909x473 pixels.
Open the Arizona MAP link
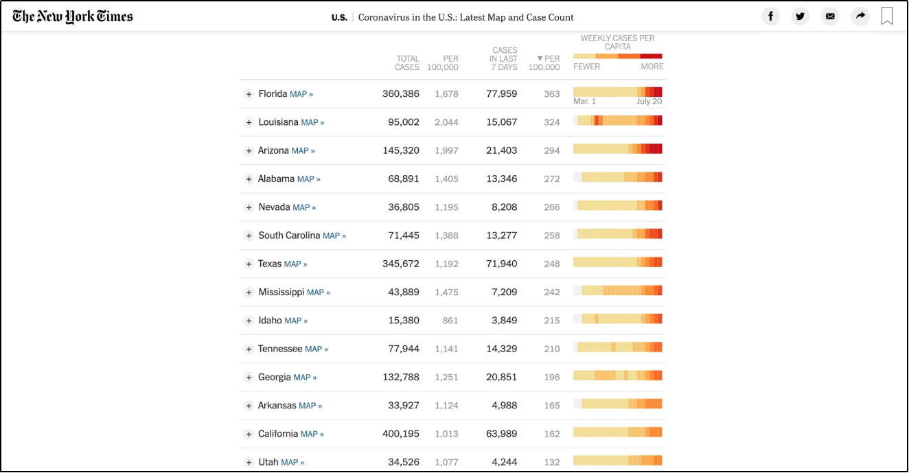[x=303, y=151]
